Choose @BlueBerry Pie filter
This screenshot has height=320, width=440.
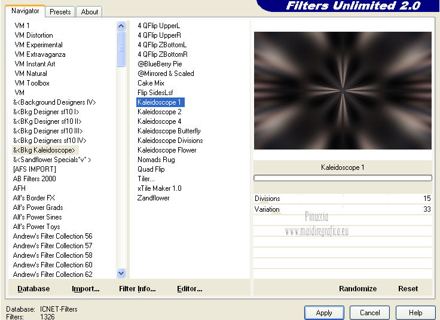(160, 64)
